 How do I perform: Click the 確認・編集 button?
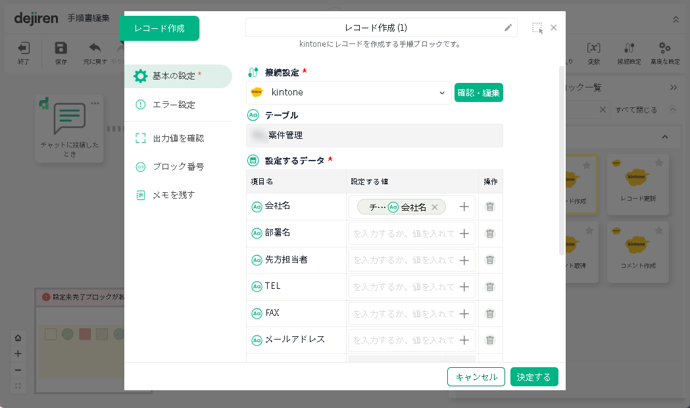pos(479,93)
